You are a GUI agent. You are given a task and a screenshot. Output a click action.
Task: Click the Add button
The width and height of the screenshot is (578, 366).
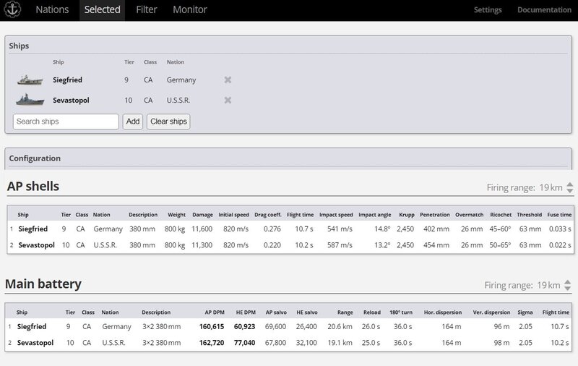[x=133, y=122]
